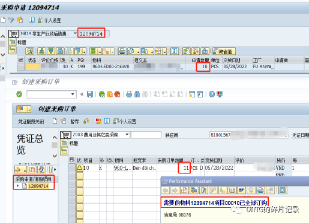Click the print icon in the Performance Assistant toolbar
309x223 pixels.
(260, 191)
